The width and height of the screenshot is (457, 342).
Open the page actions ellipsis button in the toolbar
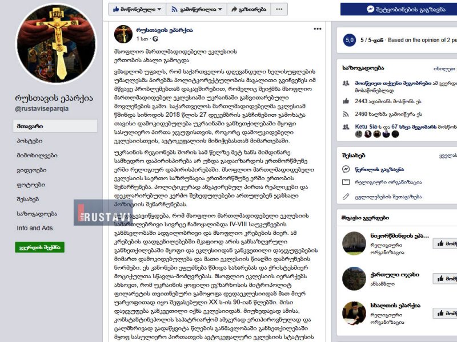(x=279, y=9)
